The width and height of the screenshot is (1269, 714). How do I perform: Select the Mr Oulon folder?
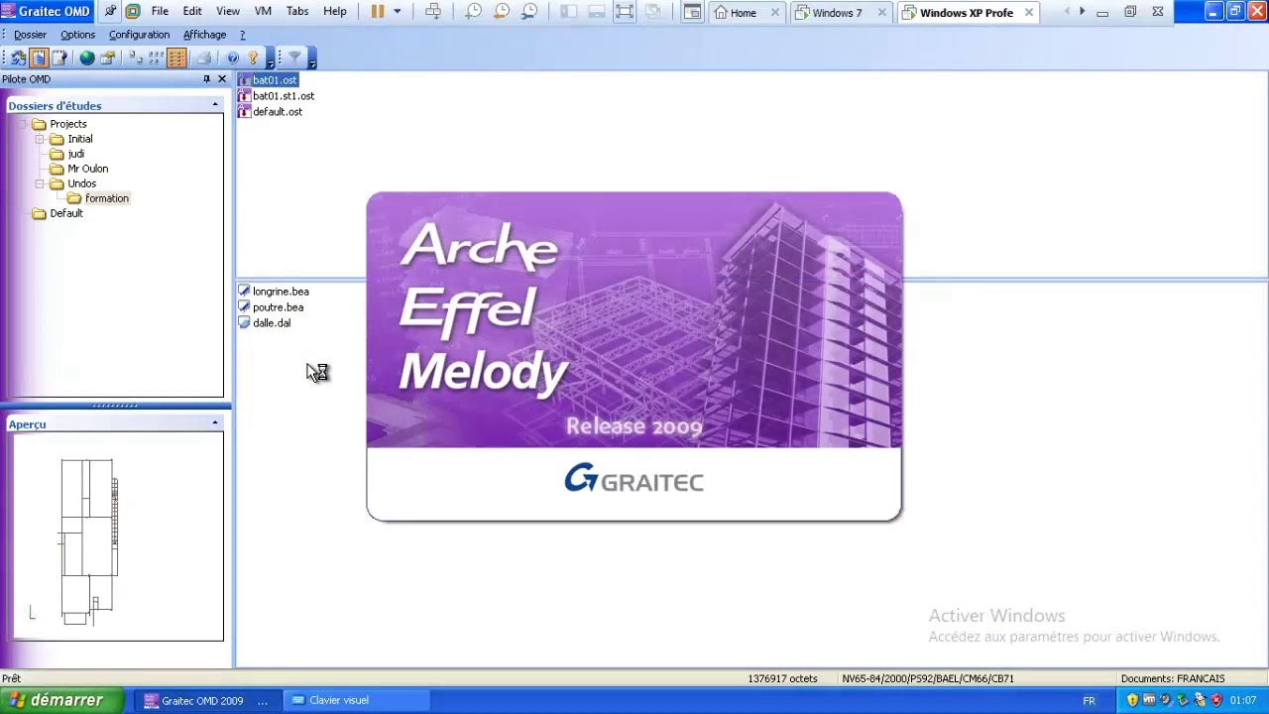(x=87, y=169)
